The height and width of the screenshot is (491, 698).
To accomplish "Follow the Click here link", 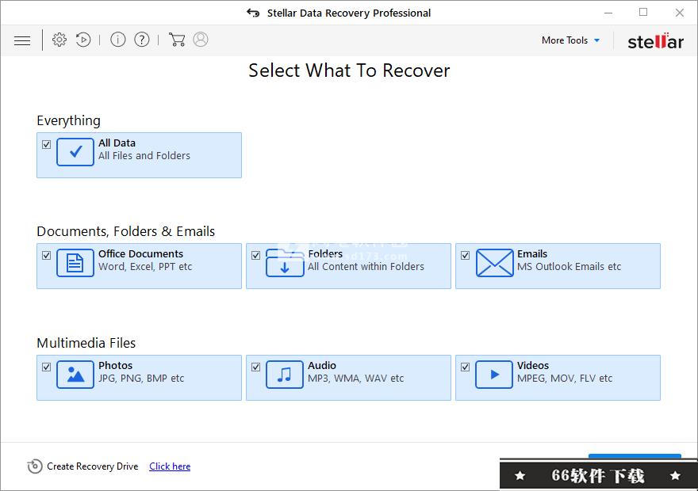I will (170, 466).
